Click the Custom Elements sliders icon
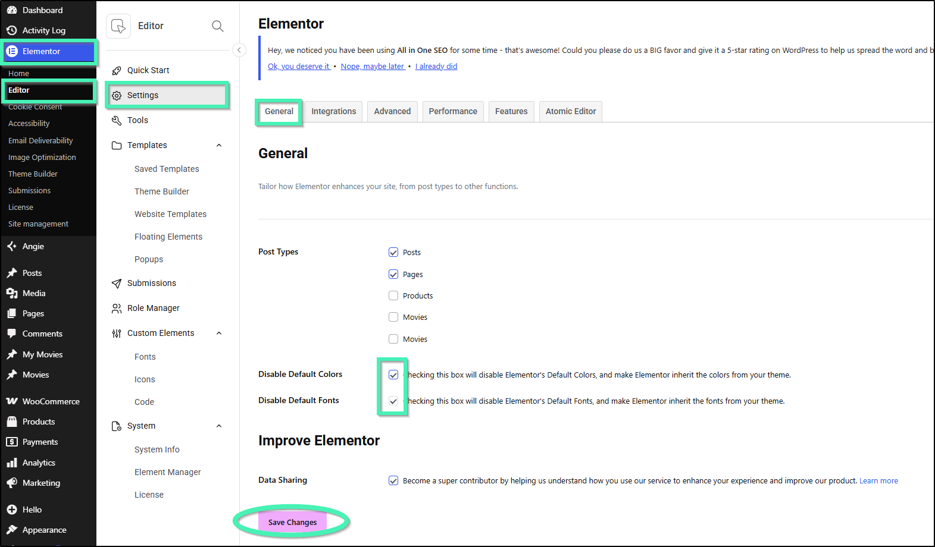This screenshot has height=547, width=935. [117, 334]
